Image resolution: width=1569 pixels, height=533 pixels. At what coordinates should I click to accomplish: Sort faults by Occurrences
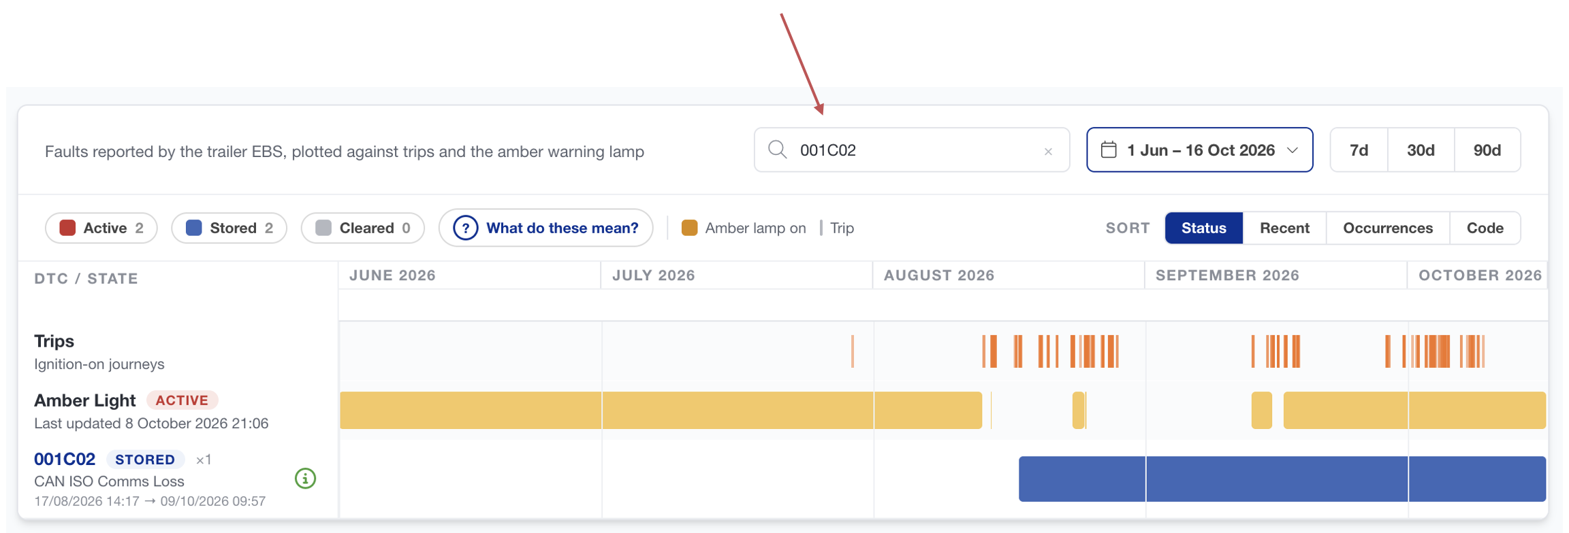pos(1387,228)
